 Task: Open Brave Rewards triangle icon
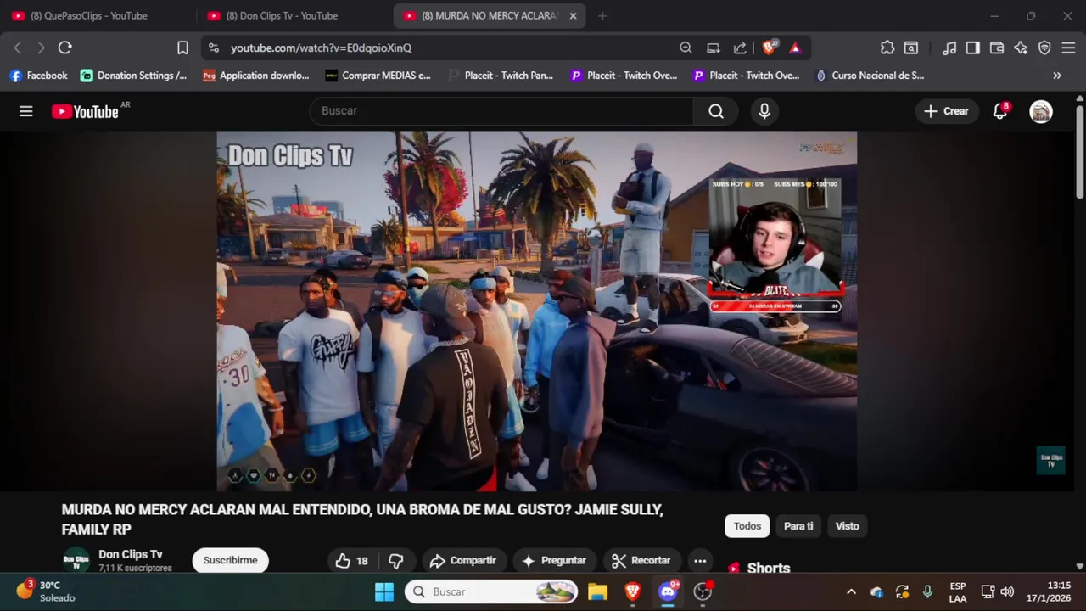pos(795,48)
